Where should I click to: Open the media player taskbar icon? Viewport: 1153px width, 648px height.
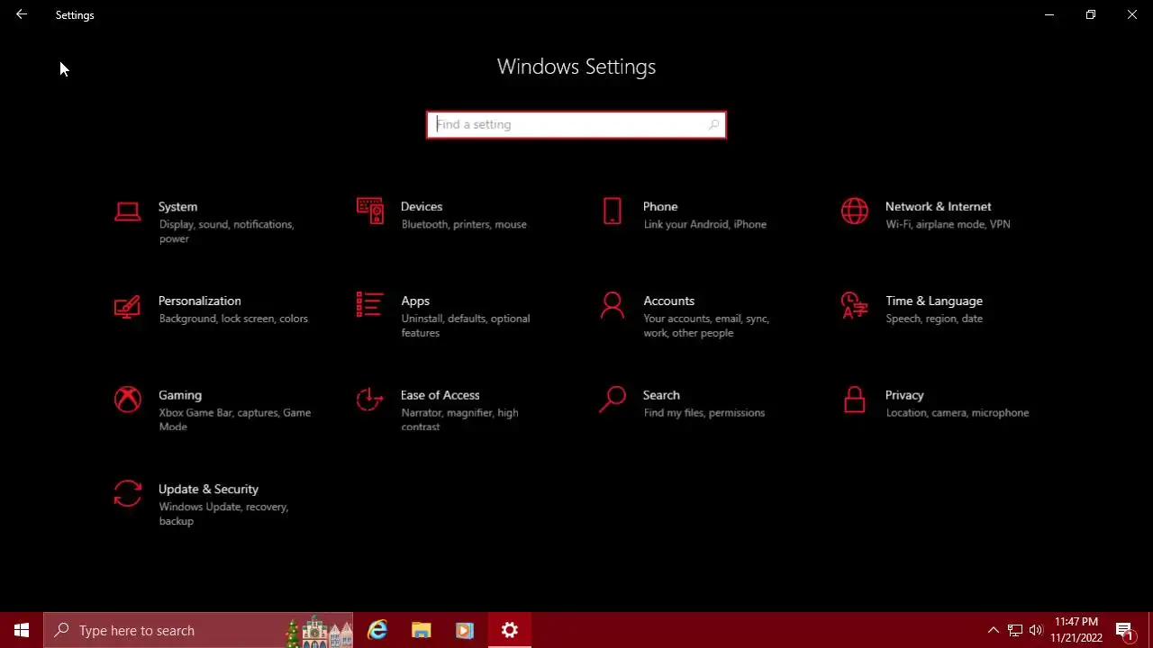click(464, 630)
